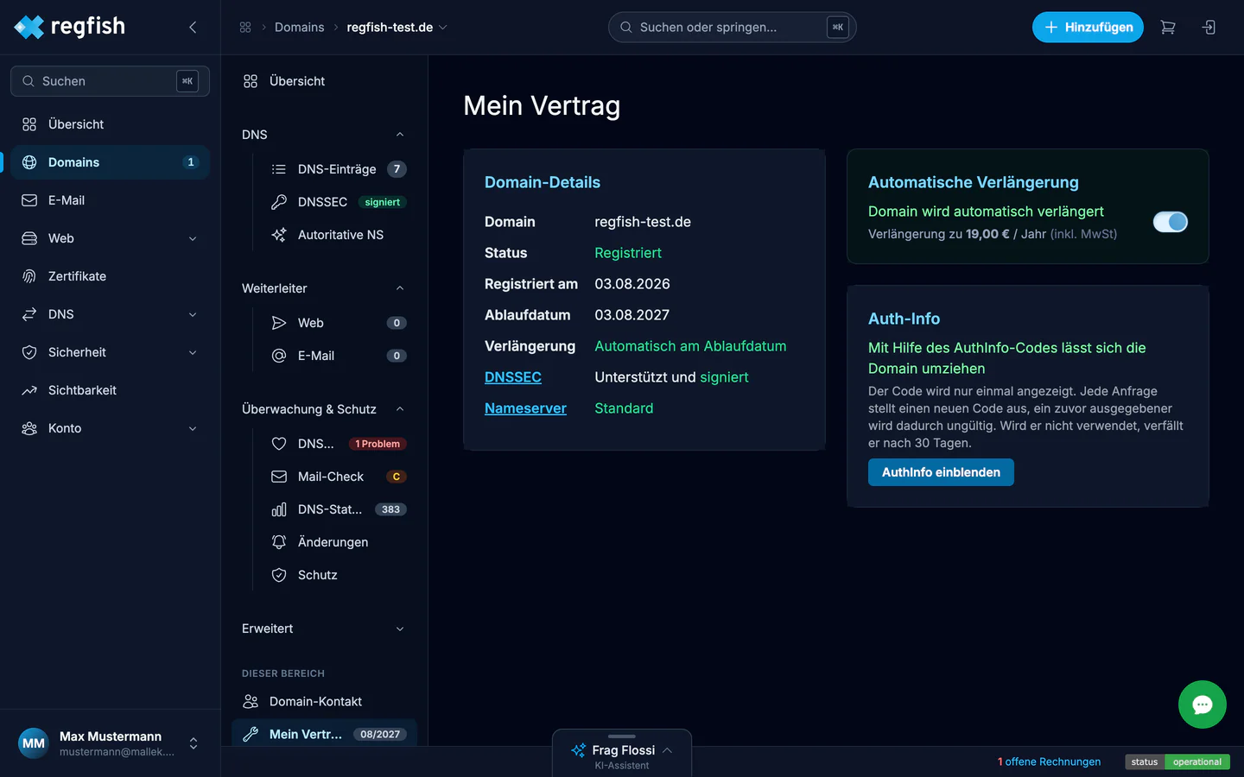Click the 'Registriert' status value
Viewport: 1244px width, 777px height.
tap(628, 253)
